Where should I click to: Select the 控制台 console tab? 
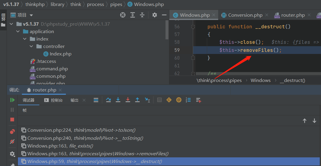click(53, 100)
